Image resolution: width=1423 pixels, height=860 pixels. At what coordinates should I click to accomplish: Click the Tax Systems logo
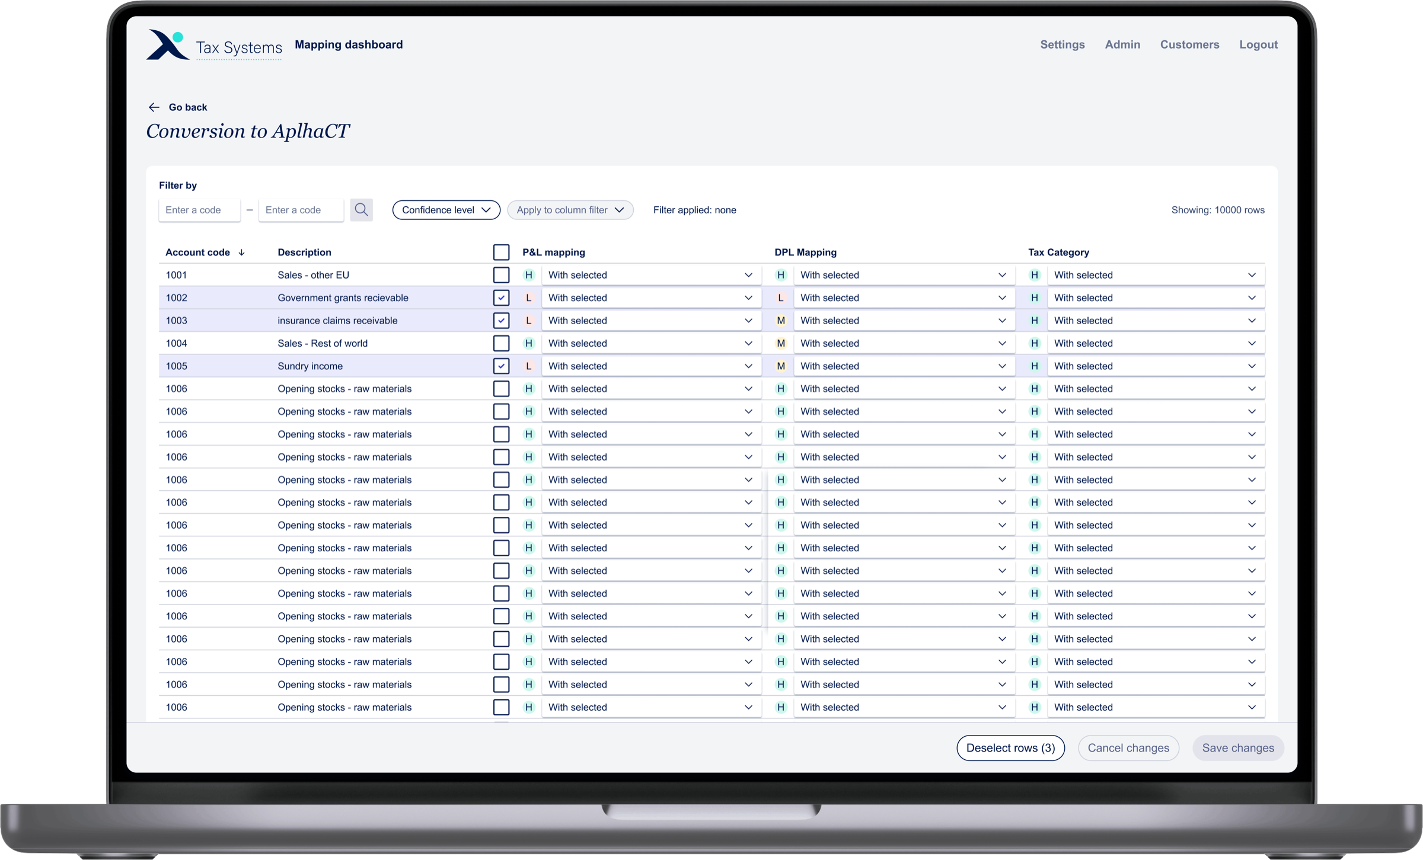[214, 45]
